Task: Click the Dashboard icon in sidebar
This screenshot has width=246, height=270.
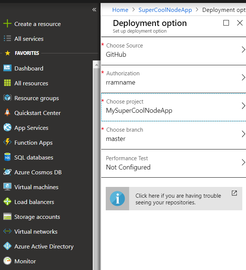Action: click(x=7, y=68)
